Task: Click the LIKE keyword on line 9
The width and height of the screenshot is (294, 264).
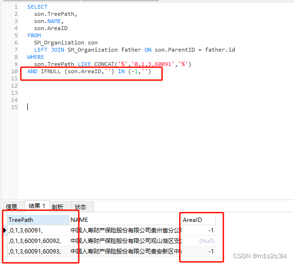Action: pos(84,64)
